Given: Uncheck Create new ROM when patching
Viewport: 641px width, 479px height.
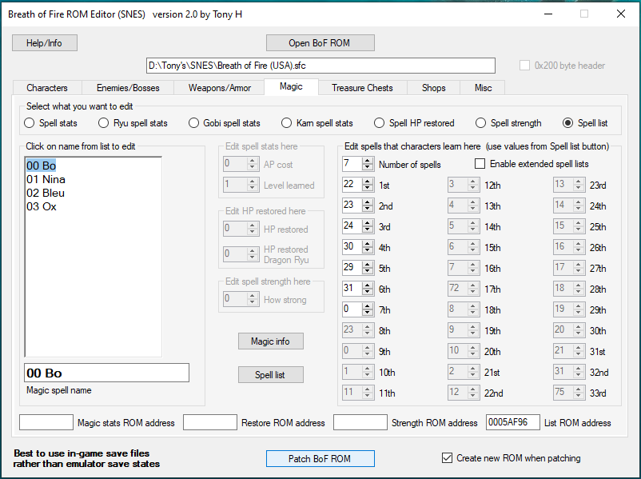Looking at the screenshot, I should pyautogui.click(x=448, y=458).
